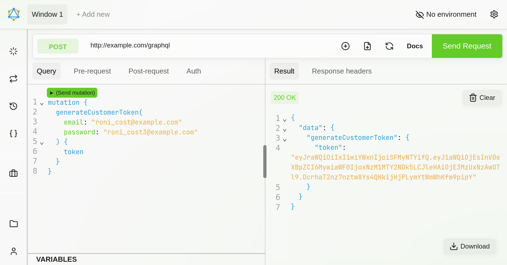507x265 pixels.
Task: Click the query editor vertical scrollbar
Action: pos(265,162)
